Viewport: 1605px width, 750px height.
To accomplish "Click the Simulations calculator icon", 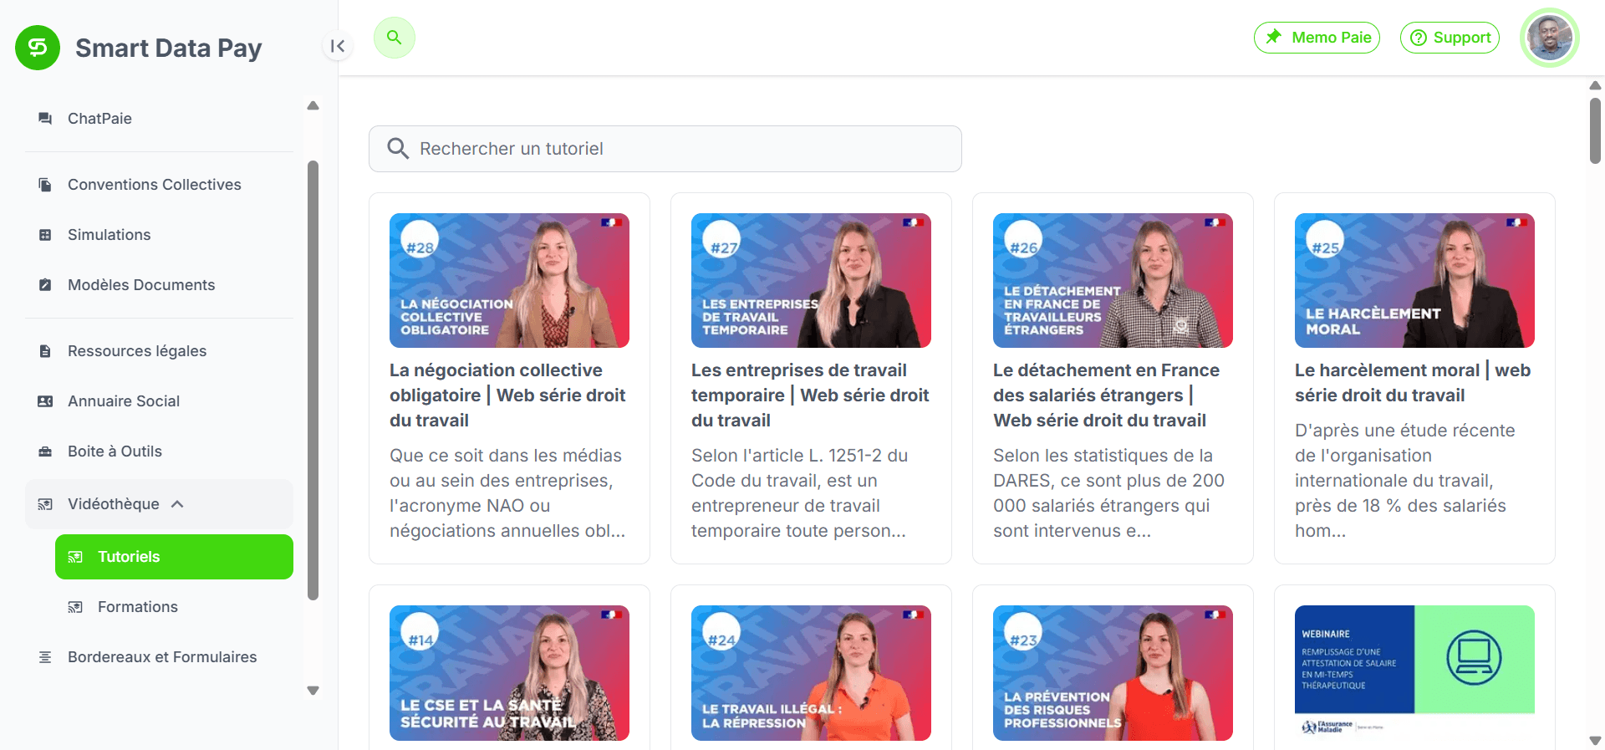I will tap(45, 235).
